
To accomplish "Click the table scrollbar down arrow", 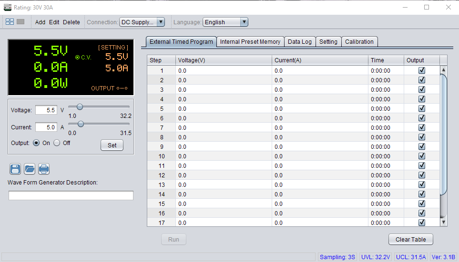I will click(x=443, y=222).
